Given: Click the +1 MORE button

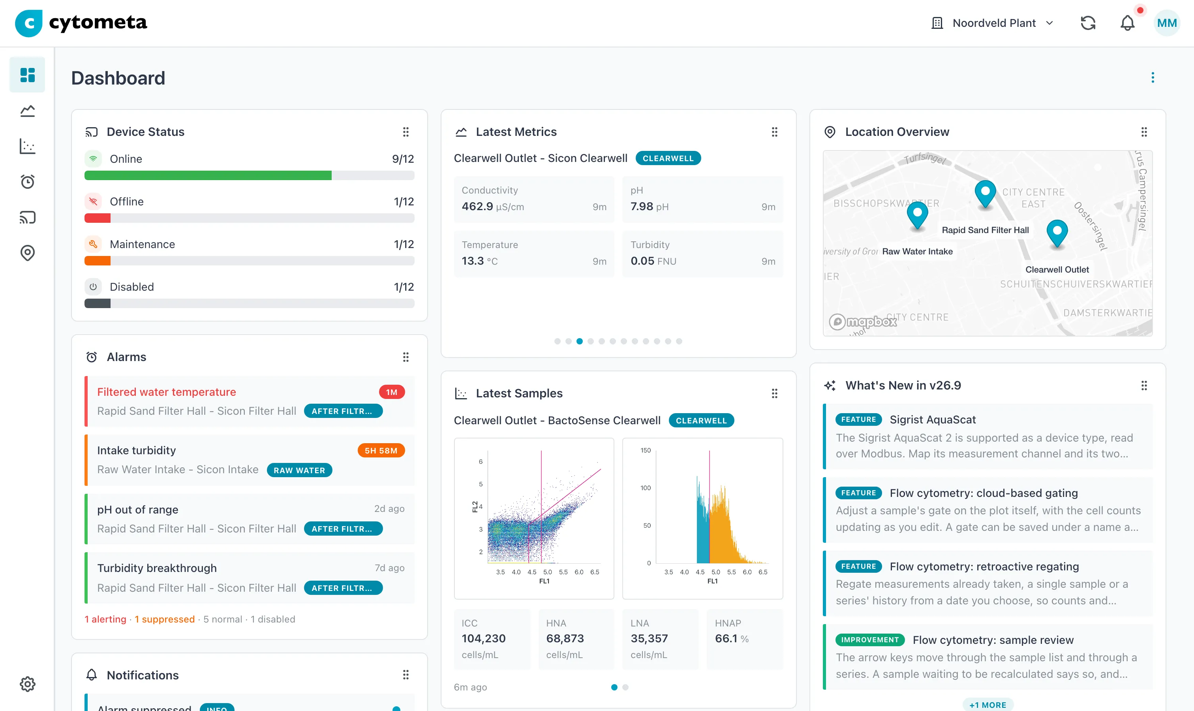Looking at the screenshot, I should tap(987, 705).
